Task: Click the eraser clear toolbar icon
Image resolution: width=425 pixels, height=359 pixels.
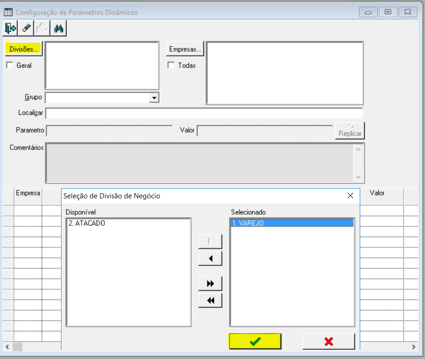Action: click(x=26, y=28)
